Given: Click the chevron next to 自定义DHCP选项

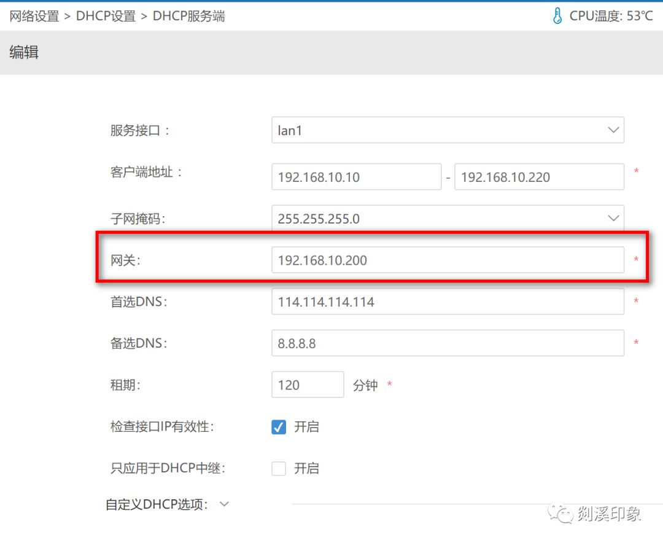Looking at the screenshot, I should (x=224, y=504).
